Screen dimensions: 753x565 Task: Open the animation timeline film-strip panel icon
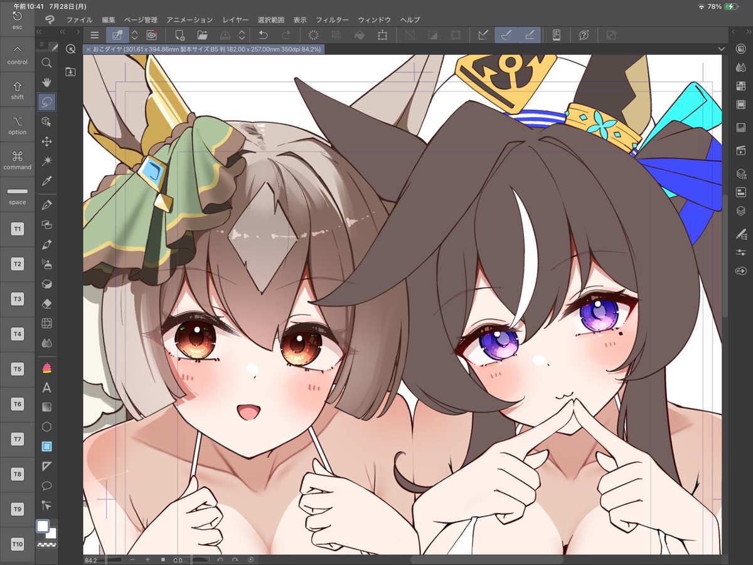740,105
